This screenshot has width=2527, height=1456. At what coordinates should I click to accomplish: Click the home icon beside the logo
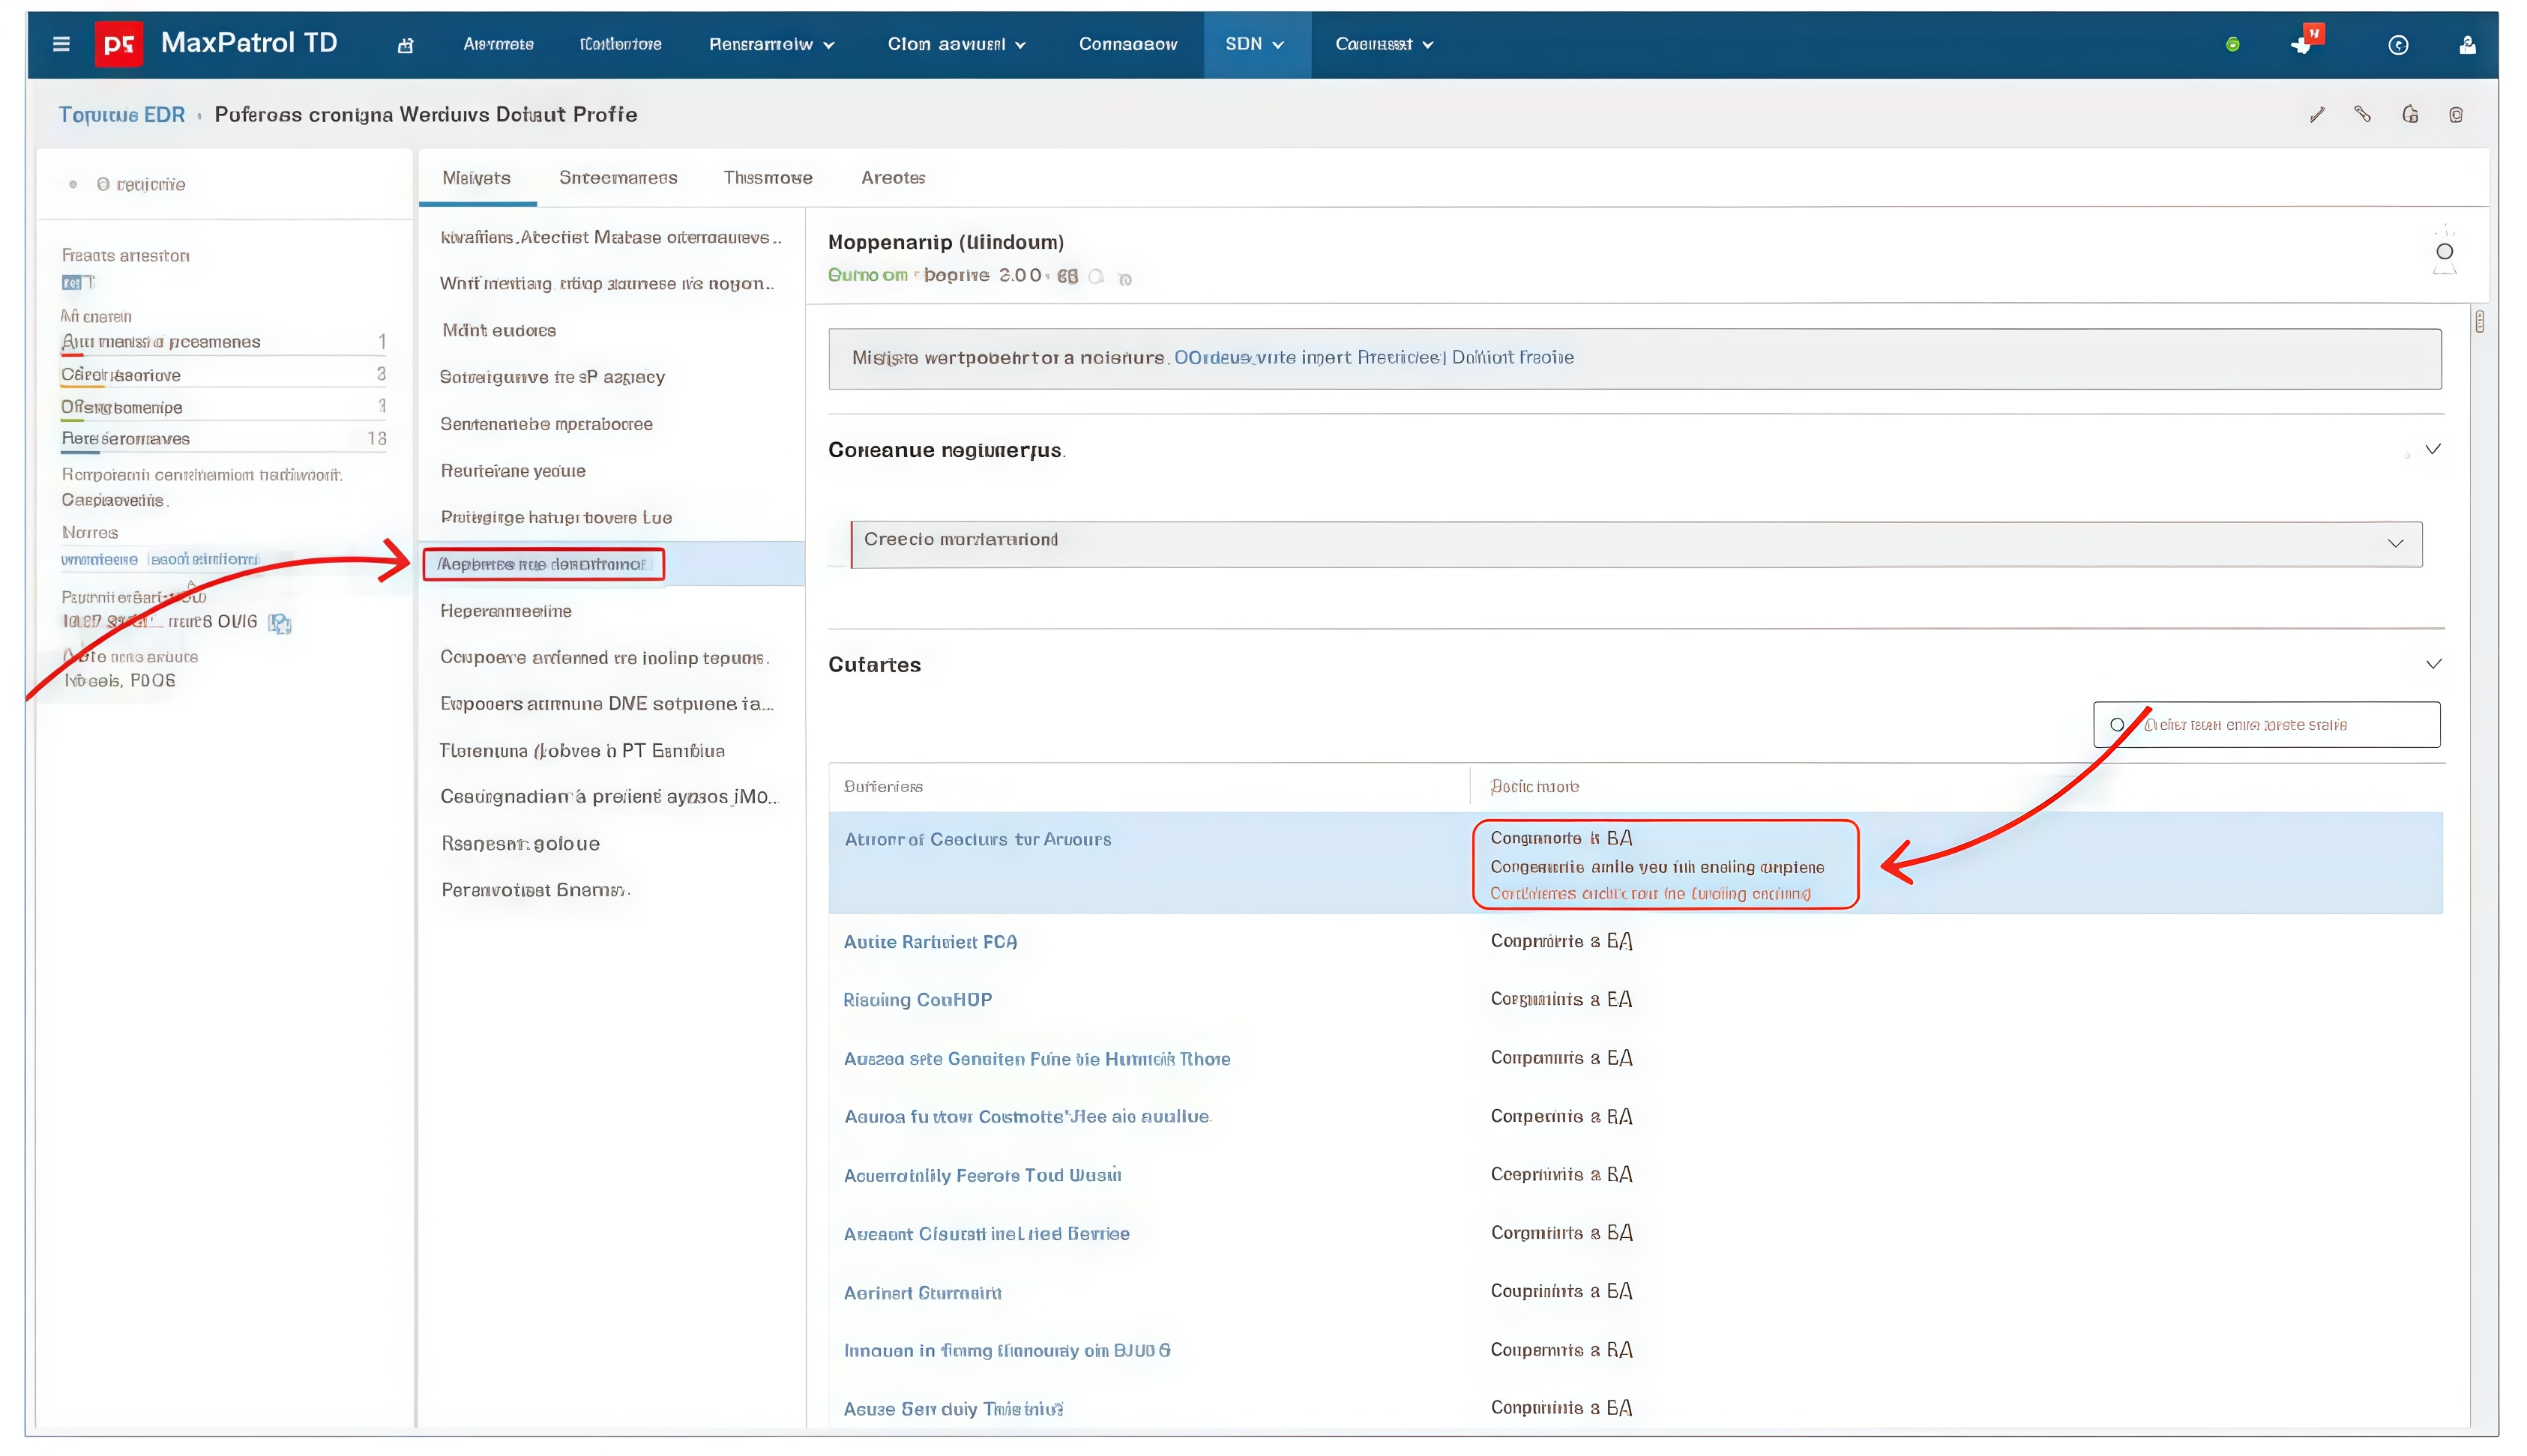(x=405, y=45)
